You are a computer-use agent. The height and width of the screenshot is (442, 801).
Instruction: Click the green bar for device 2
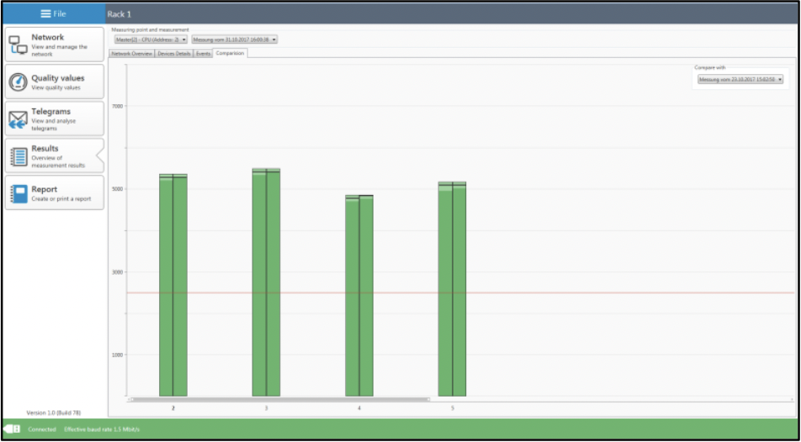(x=173, y=286)
